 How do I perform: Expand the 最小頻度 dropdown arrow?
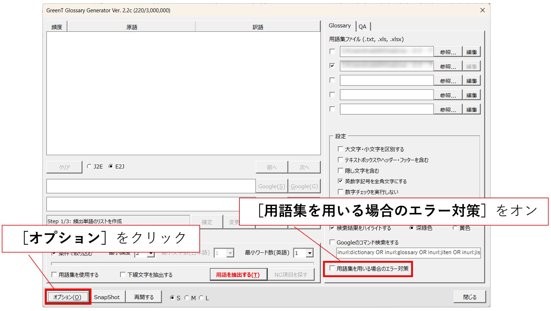pyautogui.click(x=151, y=254)
